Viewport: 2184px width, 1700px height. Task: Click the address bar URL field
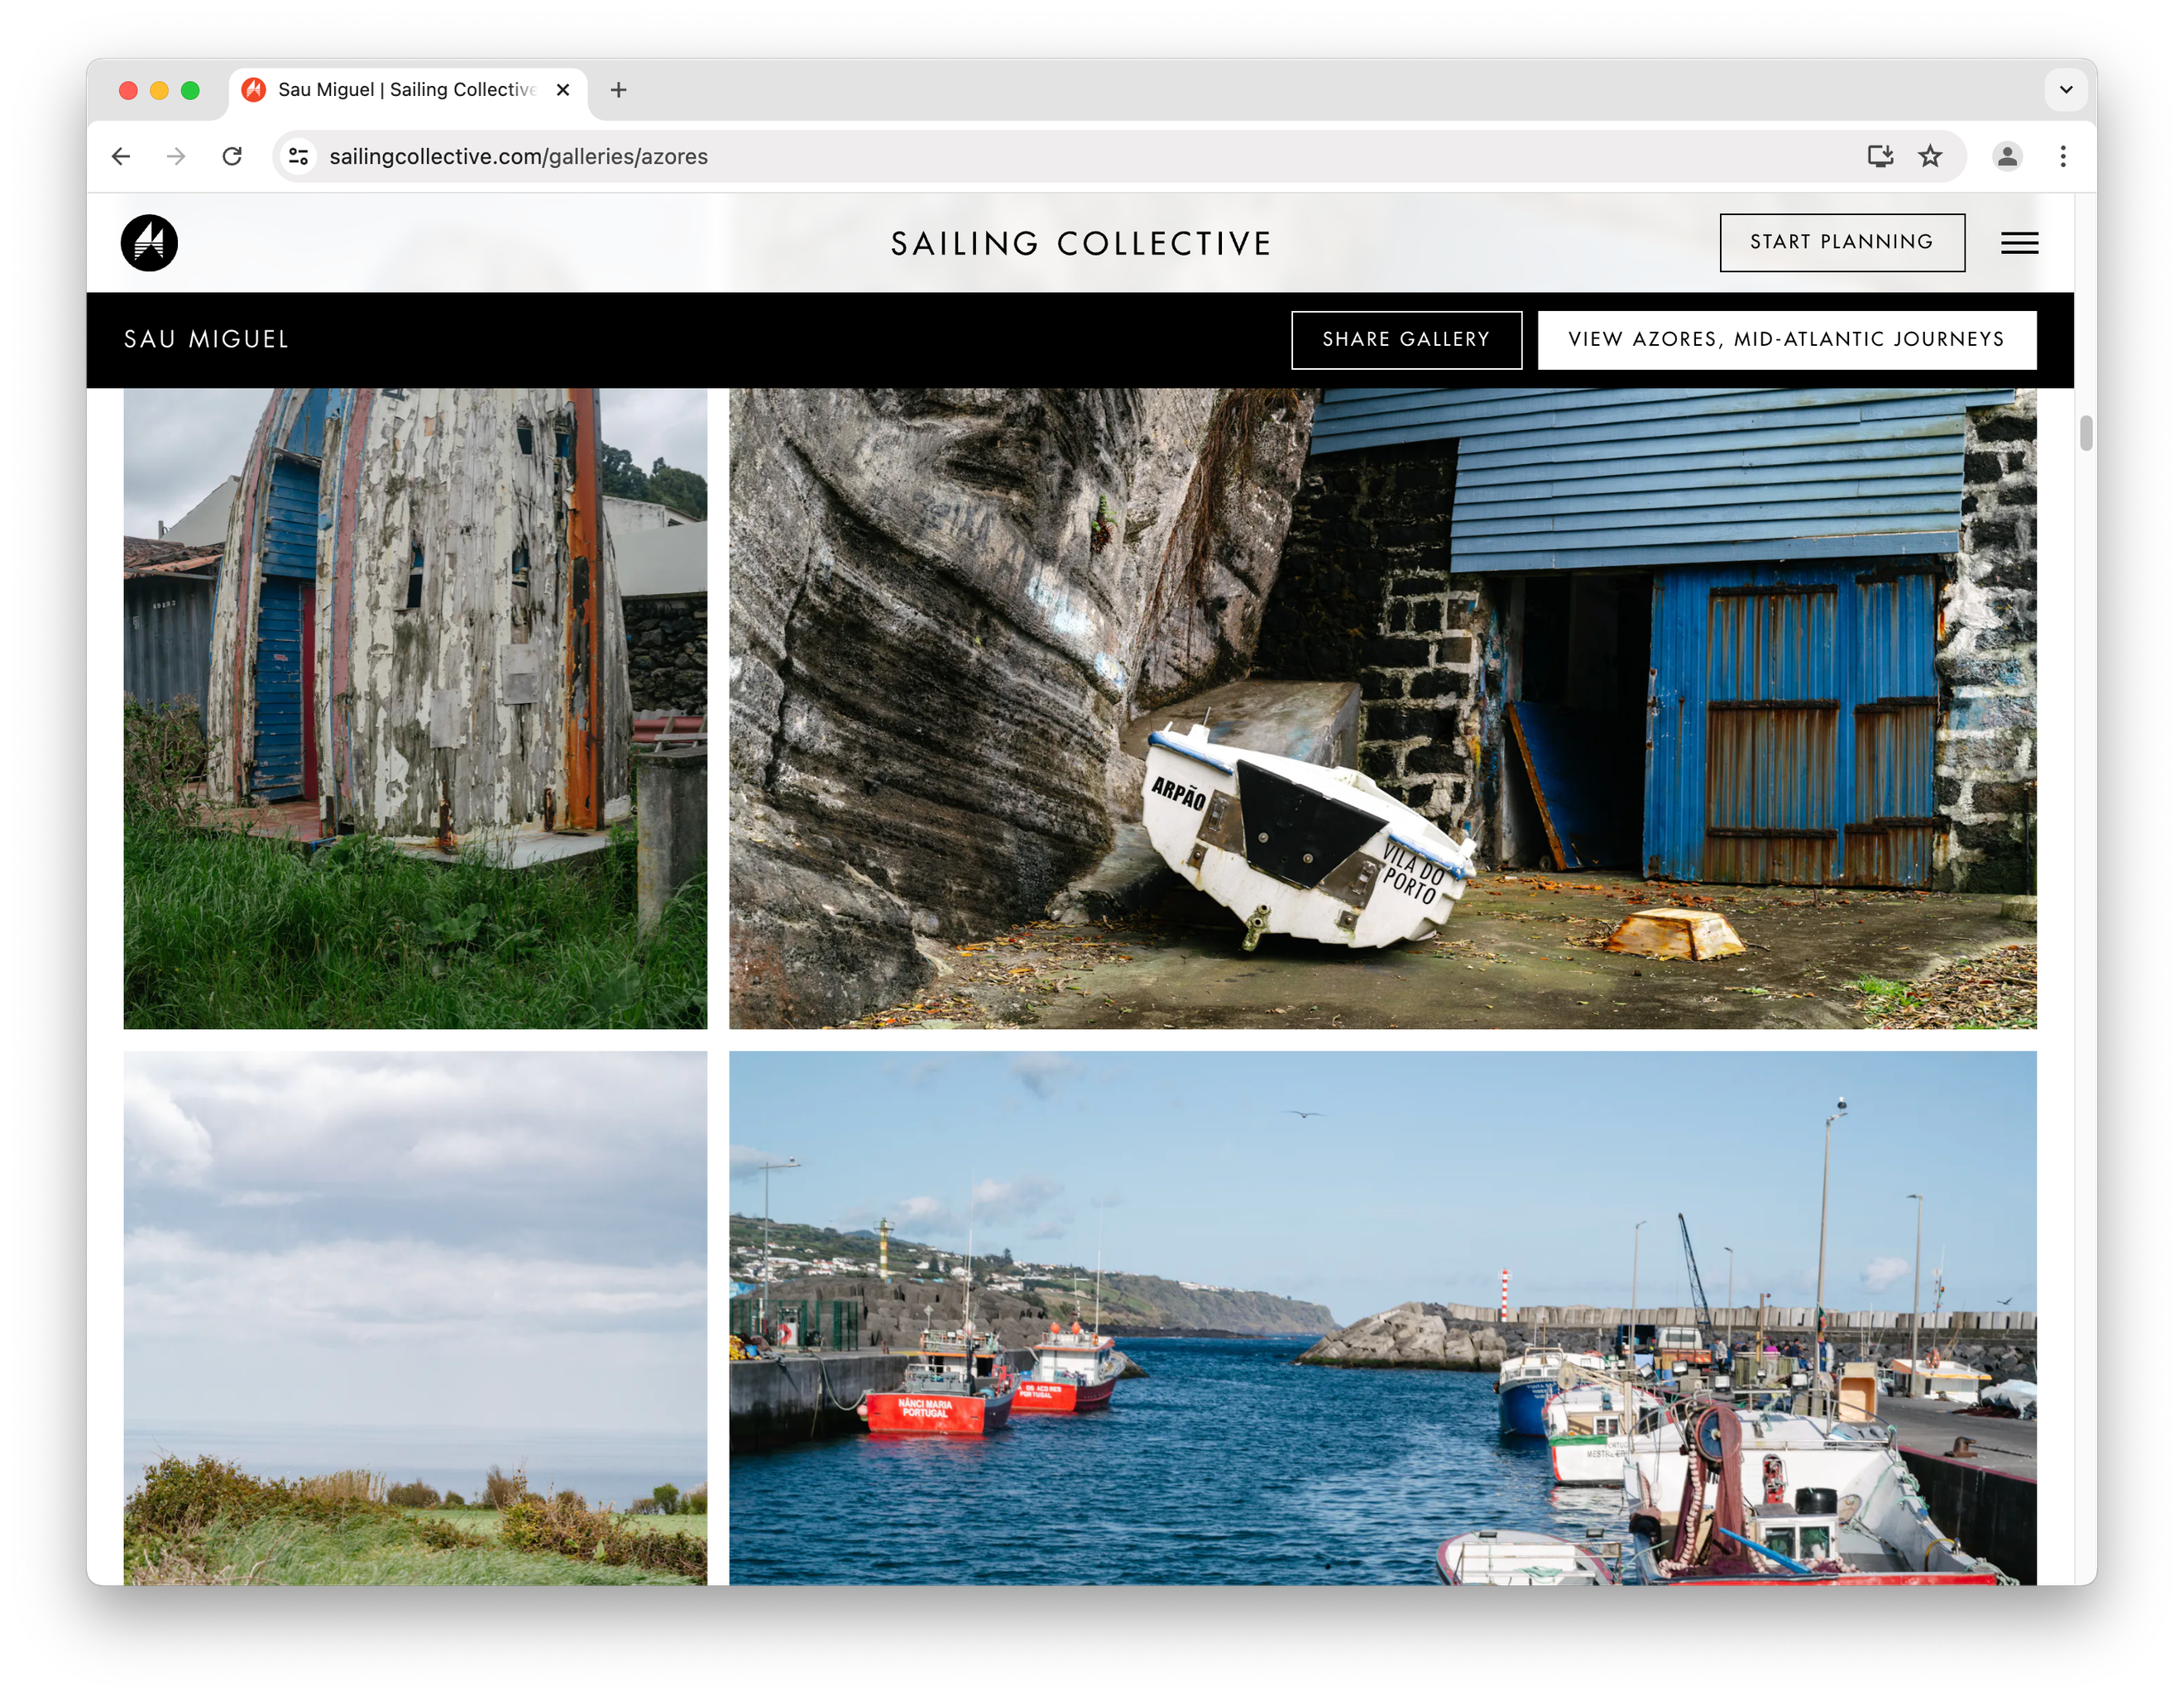tap(1000, 156)
